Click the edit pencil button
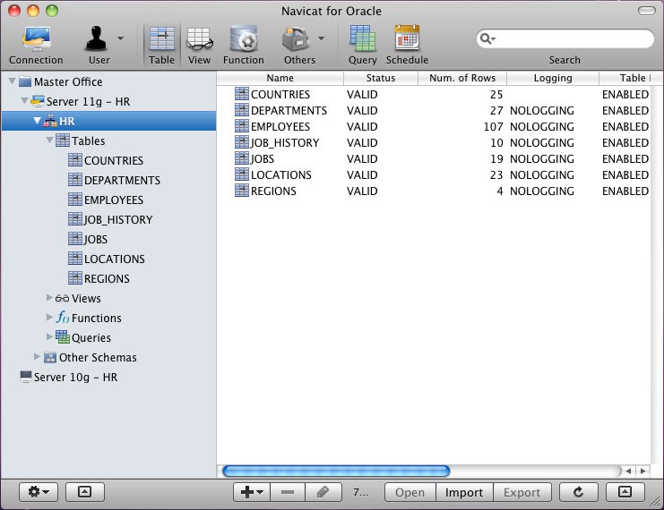This screenshot has height=510, width=664. click(x=323, y=492)
